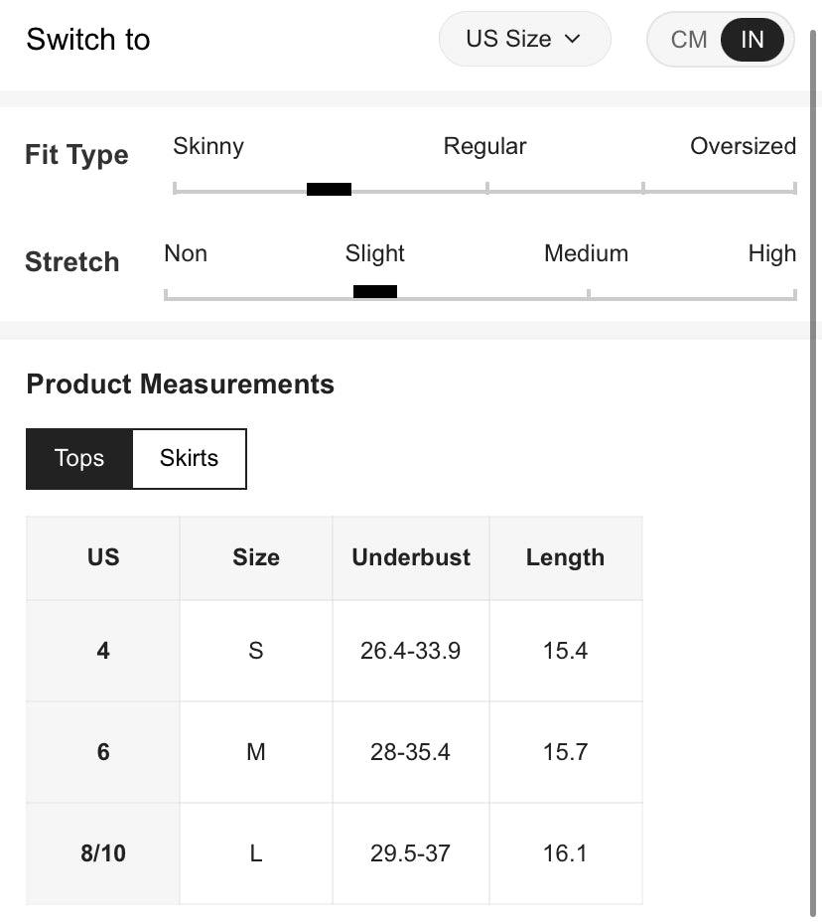Image resolution: width=822 pixels, height=924 pixels.
Task: Click the Skinny fit label
Action: pos(208,146)
